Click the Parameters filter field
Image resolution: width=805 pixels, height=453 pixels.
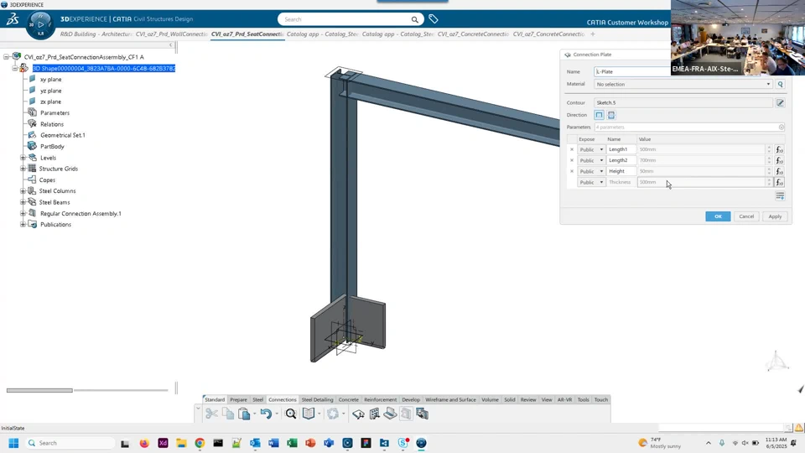[x=689, y=127]
